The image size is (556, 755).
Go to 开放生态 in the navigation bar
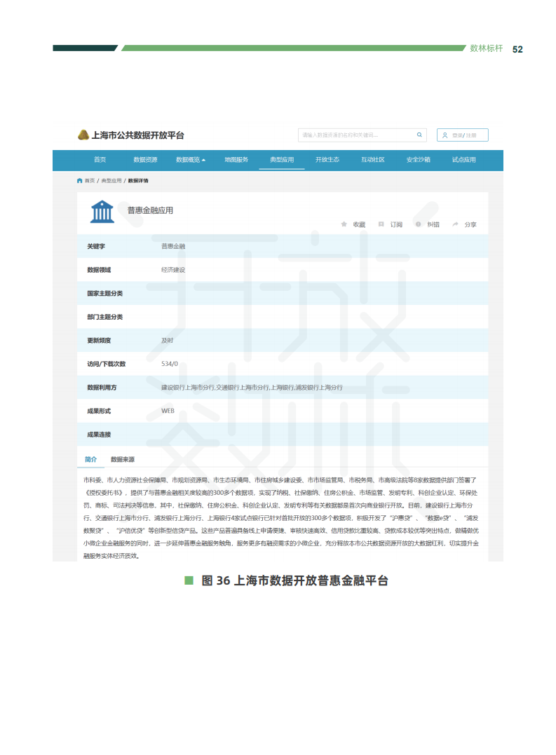327,160
